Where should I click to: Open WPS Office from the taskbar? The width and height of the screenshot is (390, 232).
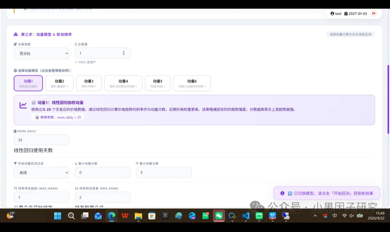tap(125, 216)
